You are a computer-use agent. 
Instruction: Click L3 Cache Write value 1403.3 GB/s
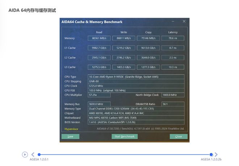[x=123, y=67]
